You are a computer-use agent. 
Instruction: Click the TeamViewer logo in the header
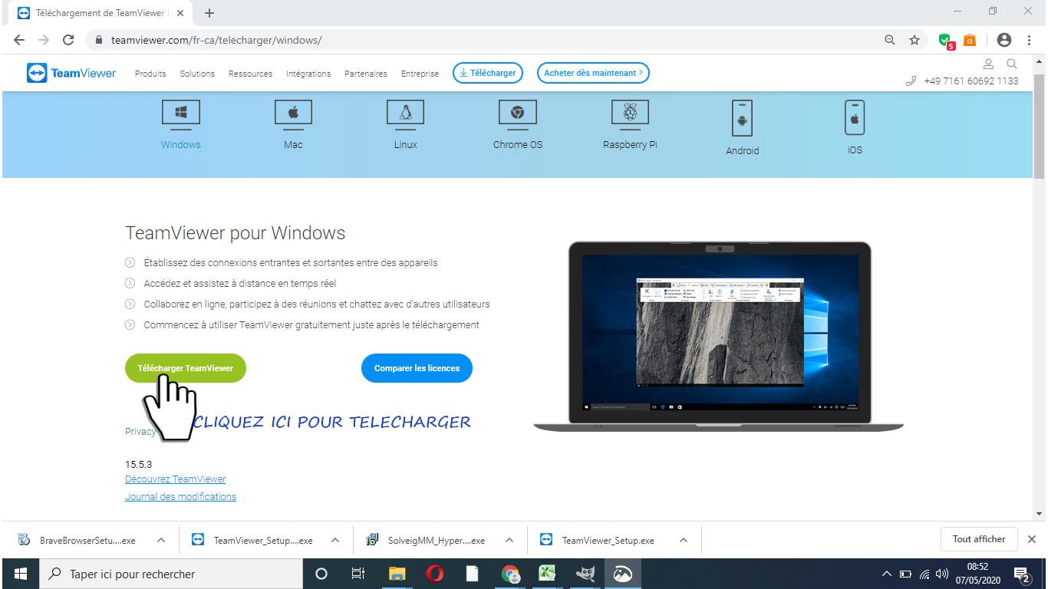coord(71,73)
